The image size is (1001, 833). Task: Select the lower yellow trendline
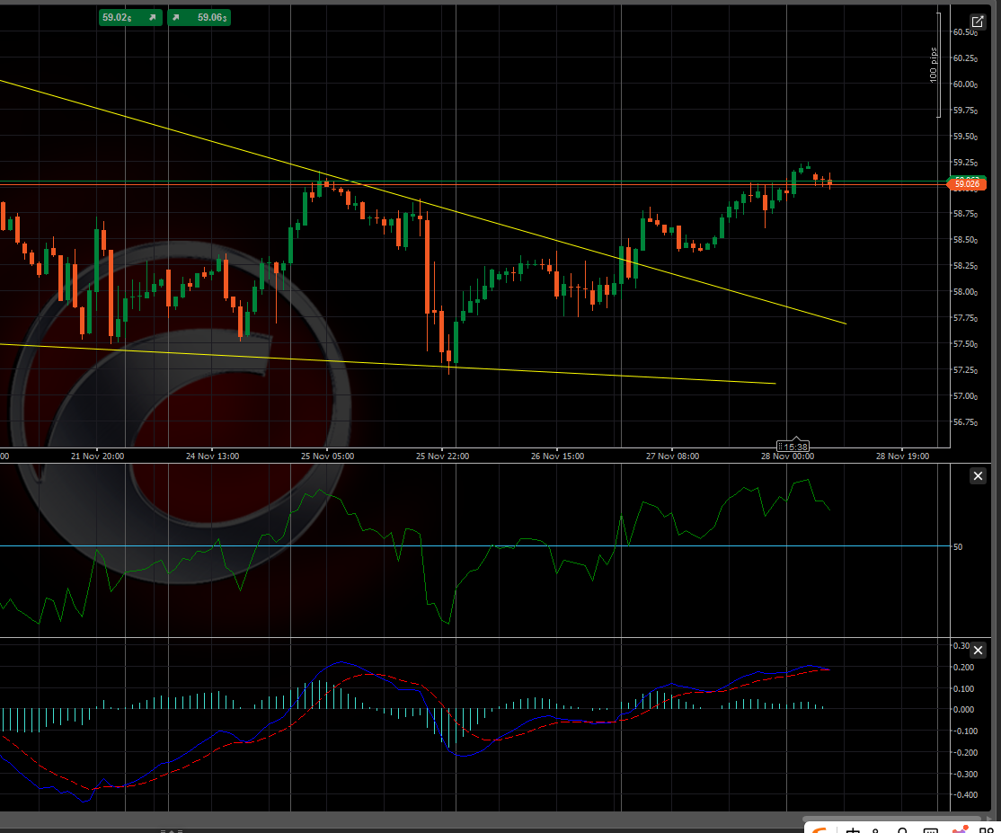click(387, 364)
